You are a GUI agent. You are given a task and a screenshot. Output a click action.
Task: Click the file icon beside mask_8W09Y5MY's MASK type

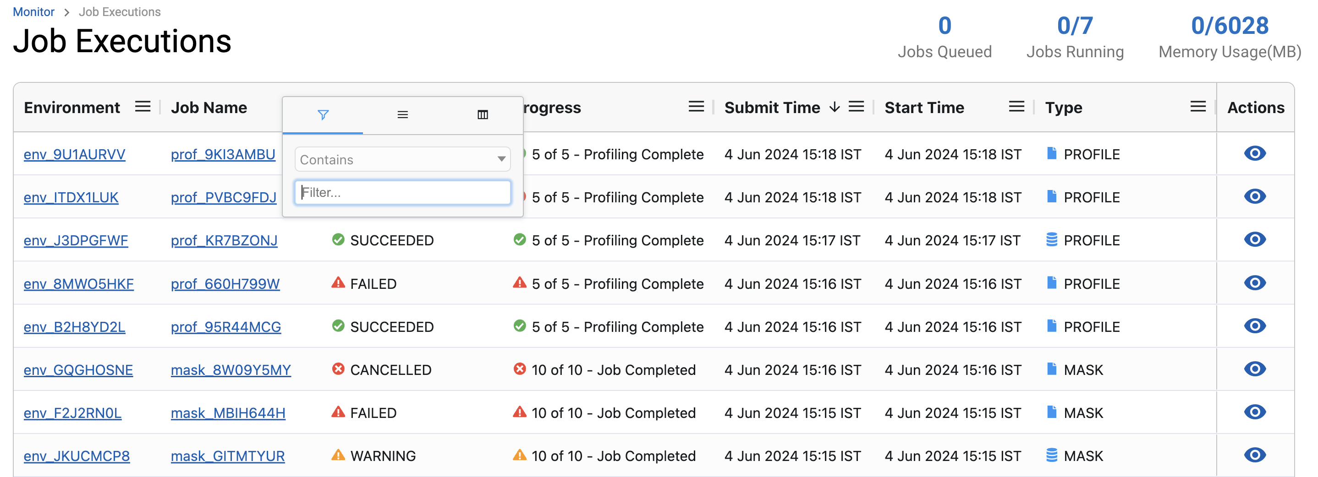(1051, 369)
